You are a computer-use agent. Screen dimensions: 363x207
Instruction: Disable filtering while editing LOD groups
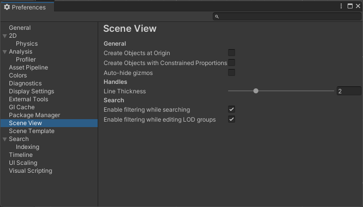pyautogui.click(x=232, y=120)
